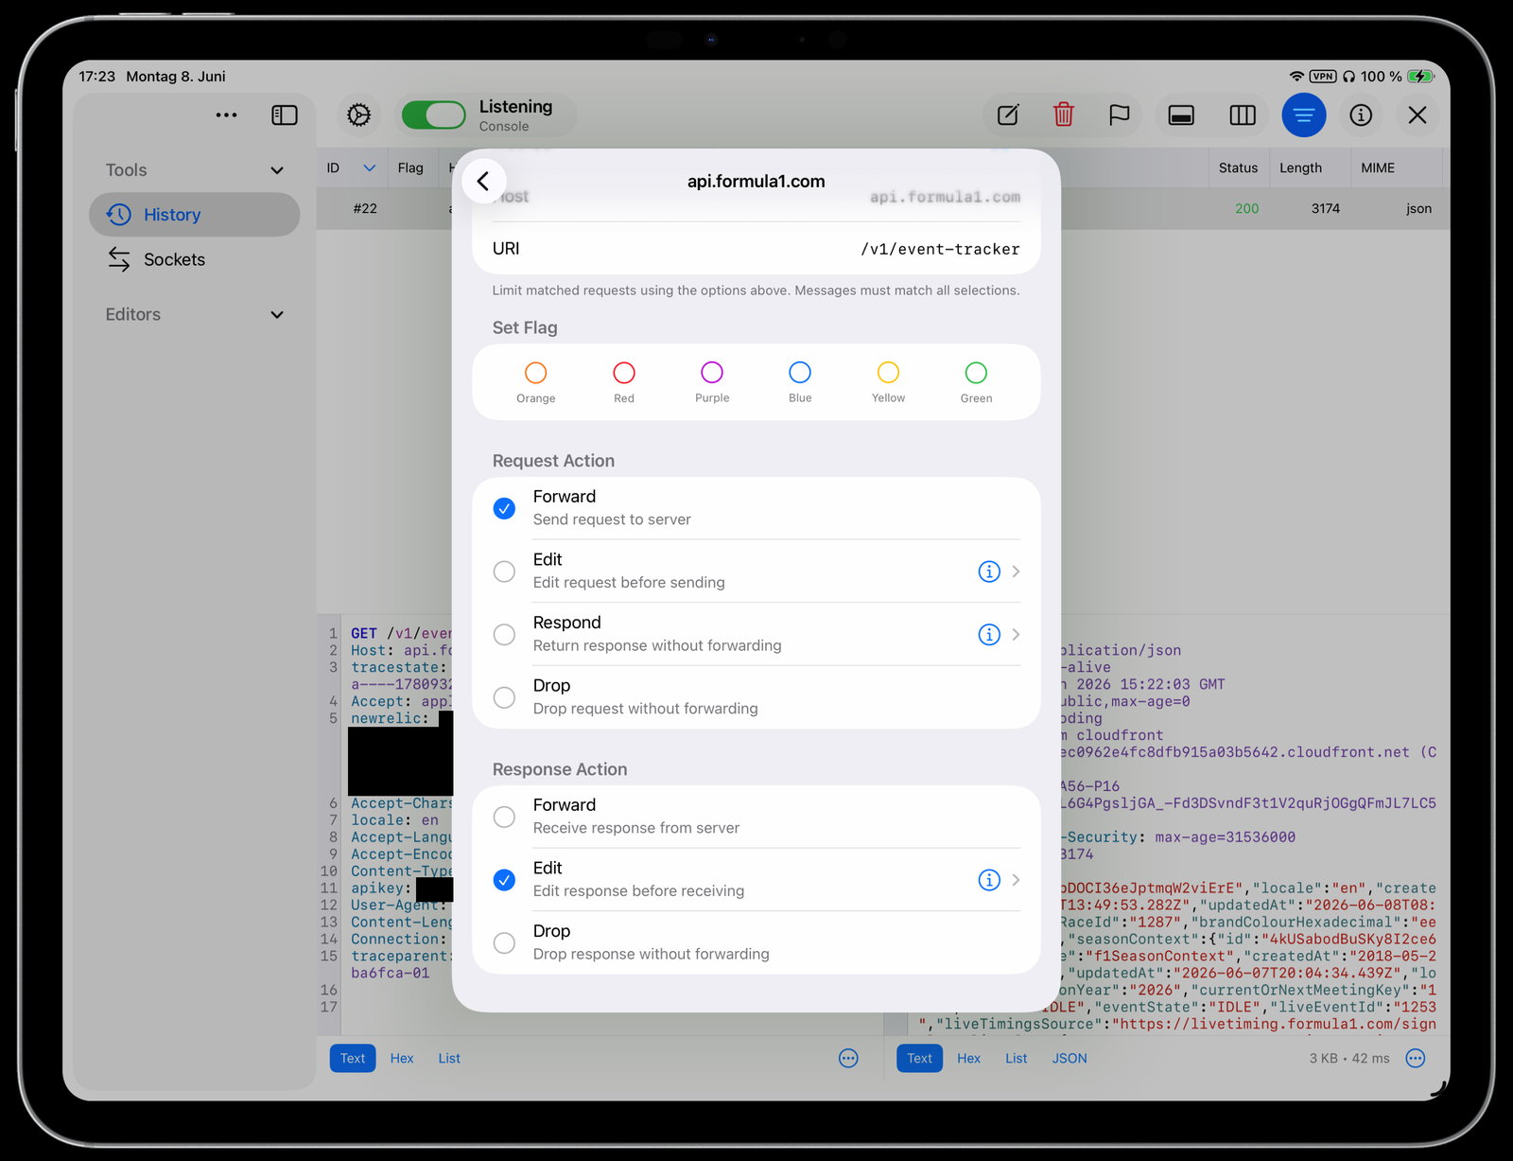Switch response pane to List view
This screenshot has width=1513, height=1161.
coord(1017,1059)
